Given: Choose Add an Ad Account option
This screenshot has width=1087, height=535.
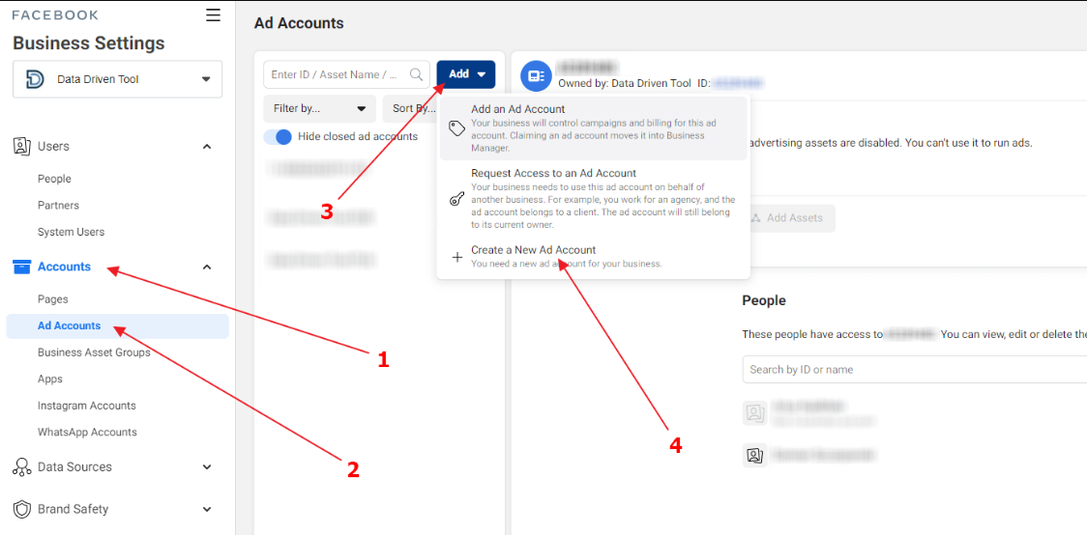Looking at the screenshot, I should 594,128.
